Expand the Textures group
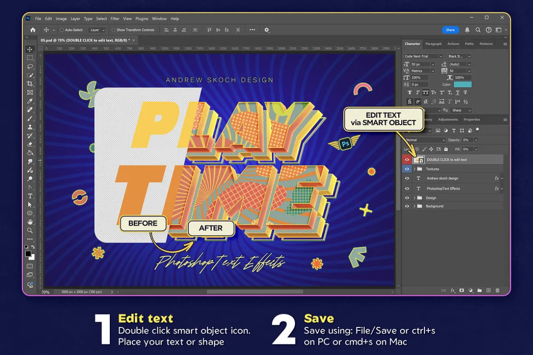This screenshot has height=355, width=533. click(414, 169)
